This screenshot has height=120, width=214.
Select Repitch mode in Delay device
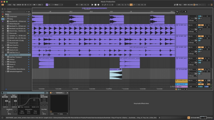[x=44, y=97]
